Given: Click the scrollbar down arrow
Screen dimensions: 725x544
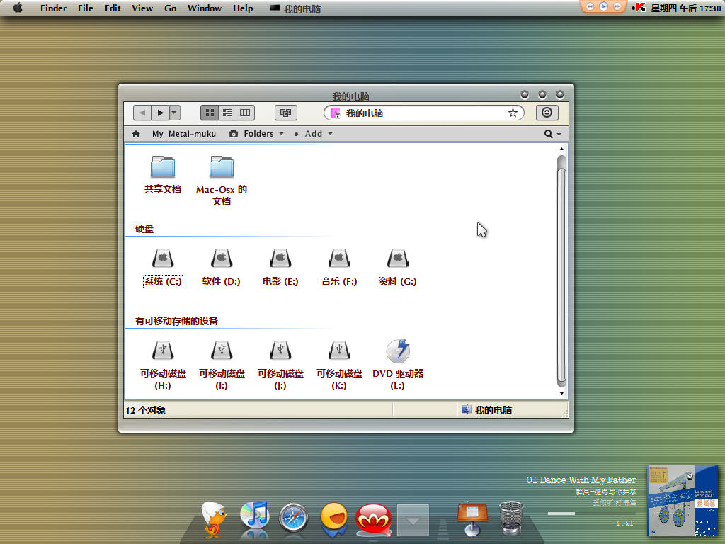Looking at the screenshot, I should pyautogui.click(x=561, y=394).
